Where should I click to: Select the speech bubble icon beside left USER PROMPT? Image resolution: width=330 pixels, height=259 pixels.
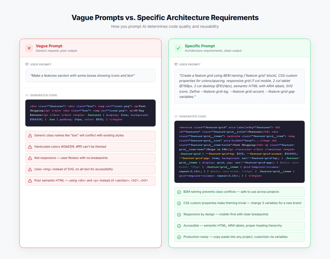[27, 64]
